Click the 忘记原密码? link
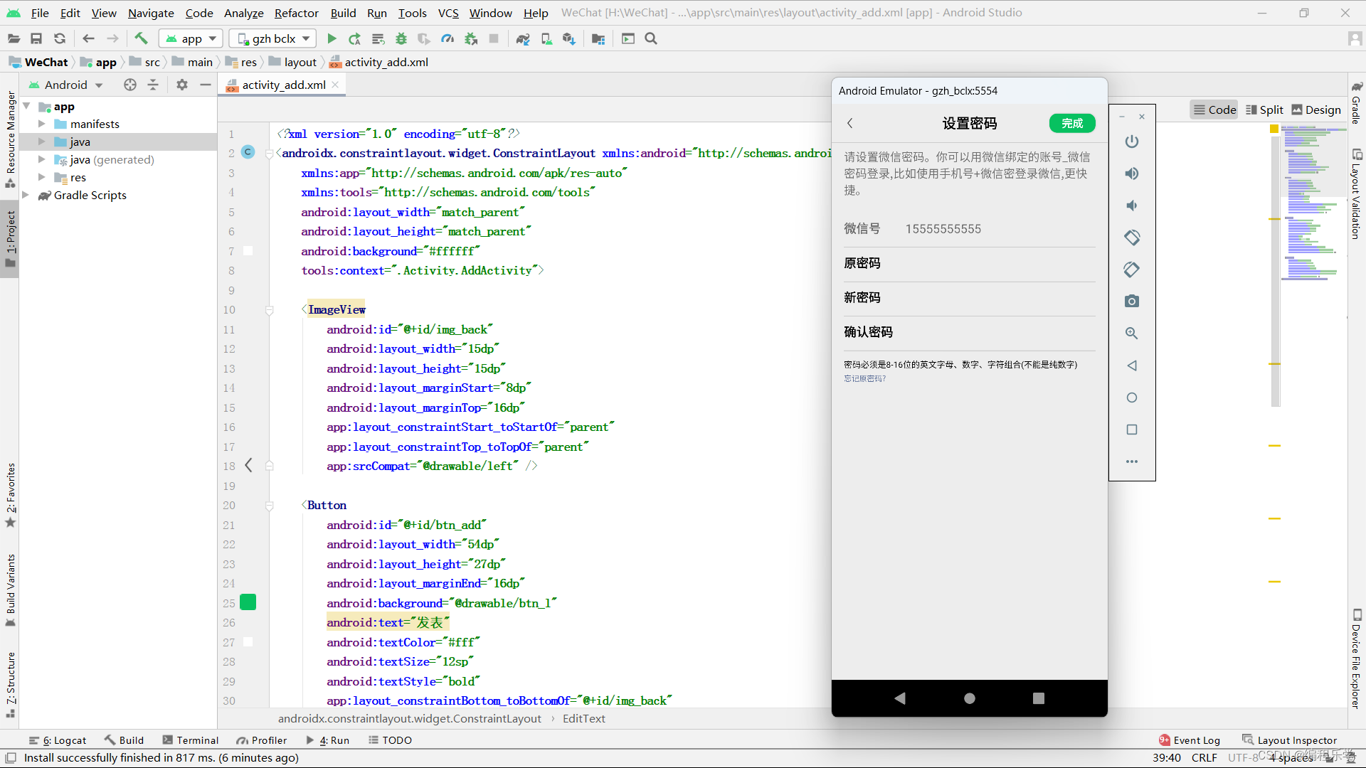This screenshot has height=768, width=1366. 864,378
